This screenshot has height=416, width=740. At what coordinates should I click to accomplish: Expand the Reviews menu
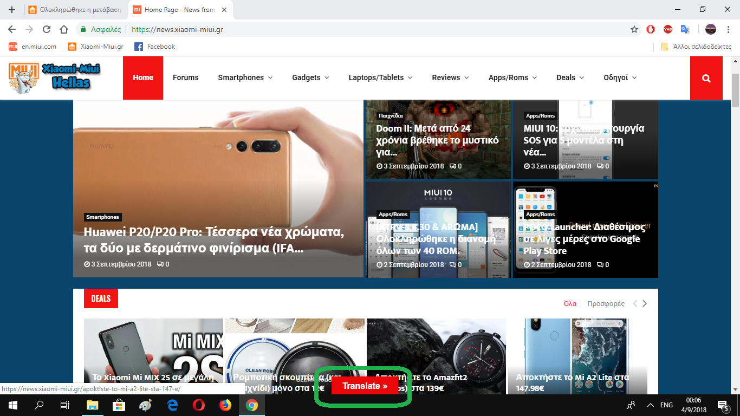coord(450,78)
